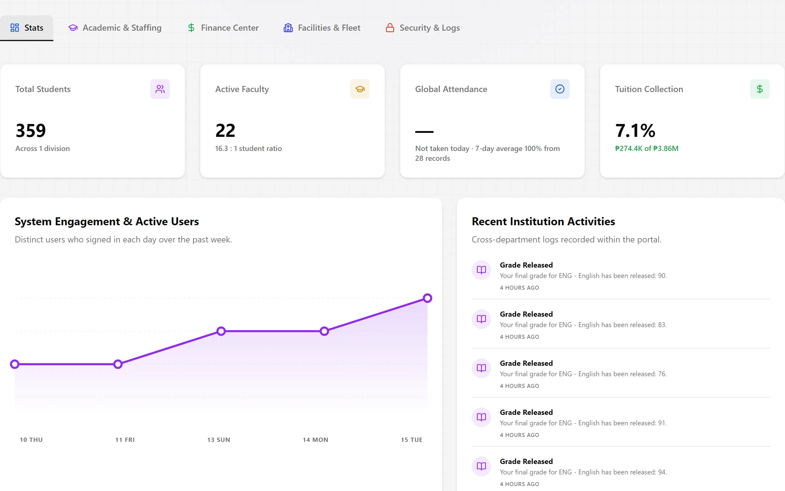785x491 pixels.
Task: Switch to the Stats tab
Action: pos(27,28)
